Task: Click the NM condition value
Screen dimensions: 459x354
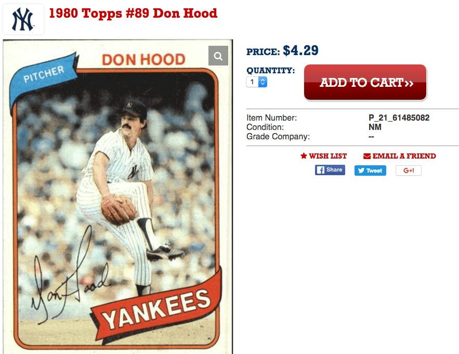Action: [x=375, y=127]
